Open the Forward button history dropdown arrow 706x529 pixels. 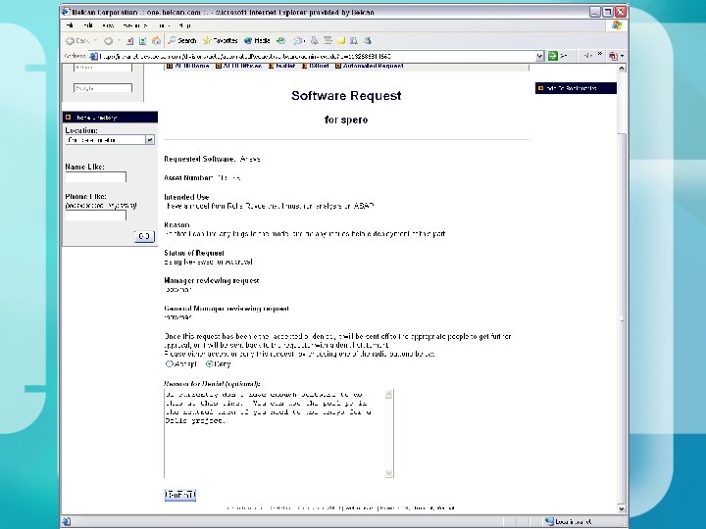tap(119, 41)
